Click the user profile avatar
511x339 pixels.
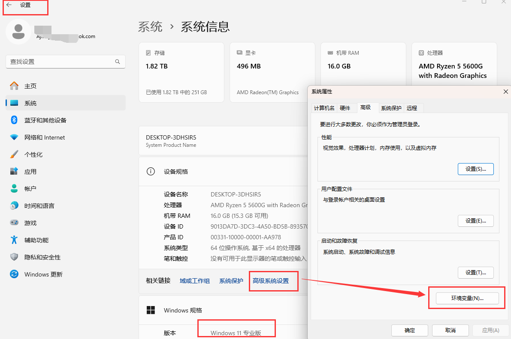pos(18,32)
